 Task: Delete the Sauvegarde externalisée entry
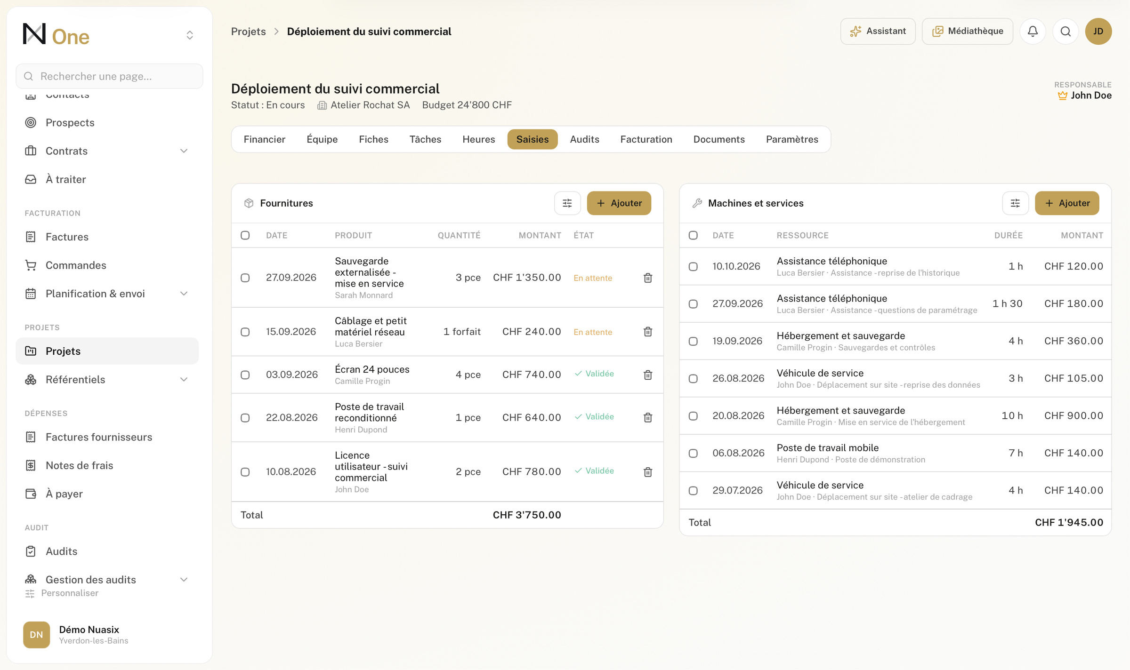[648, 278]
